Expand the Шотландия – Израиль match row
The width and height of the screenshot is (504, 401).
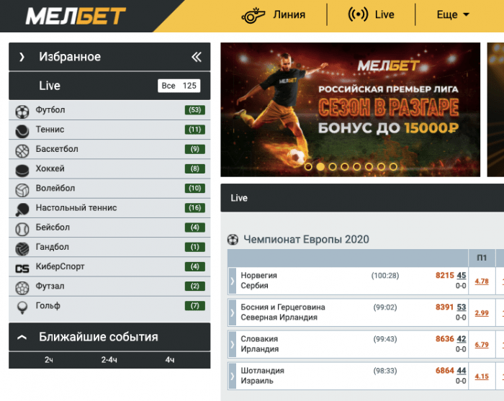pos(232,376)
